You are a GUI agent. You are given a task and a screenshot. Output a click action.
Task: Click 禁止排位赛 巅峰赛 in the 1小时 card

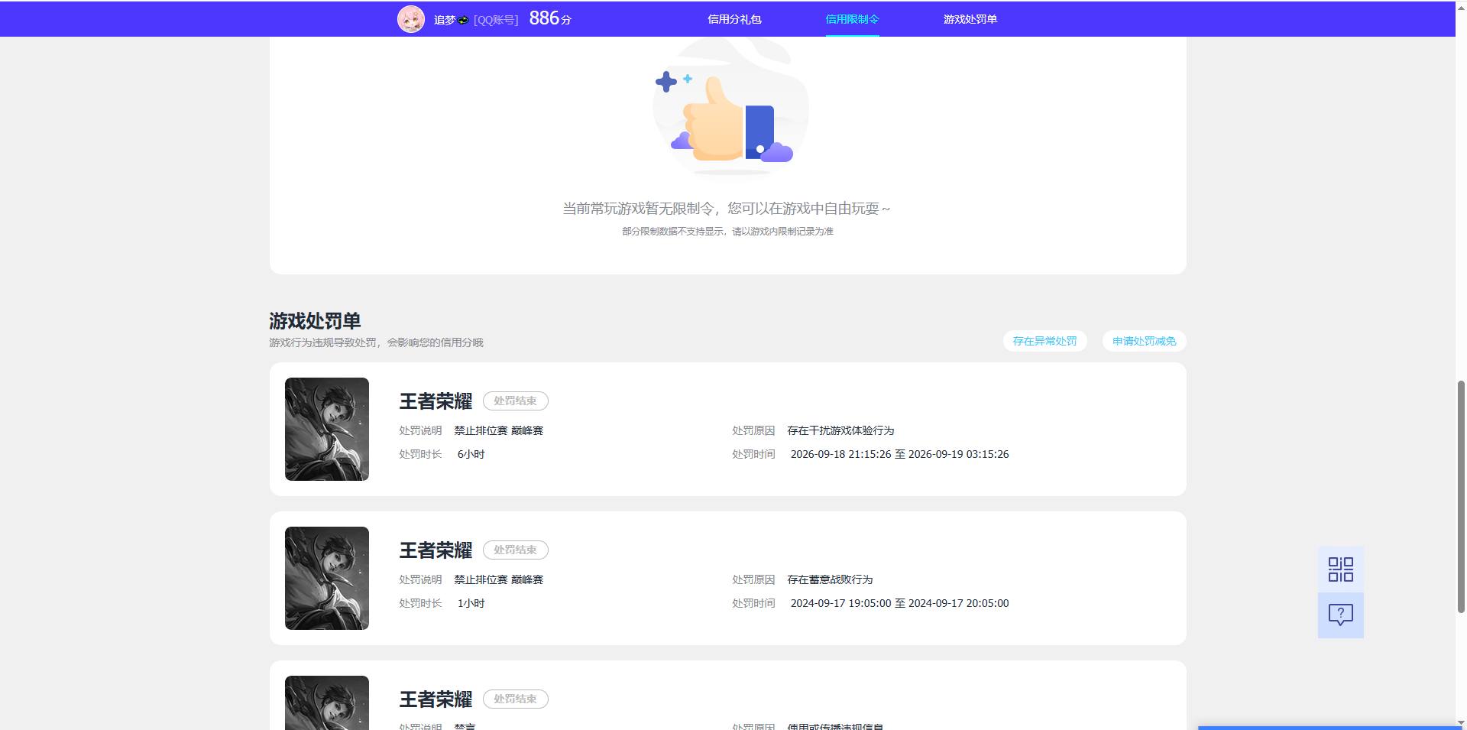(499, 579)
